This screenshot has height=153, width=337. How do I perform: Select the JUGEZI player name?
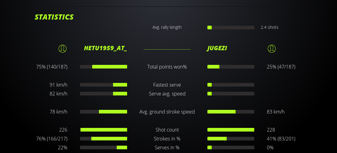pyautogui.click(x=217, y=48)
